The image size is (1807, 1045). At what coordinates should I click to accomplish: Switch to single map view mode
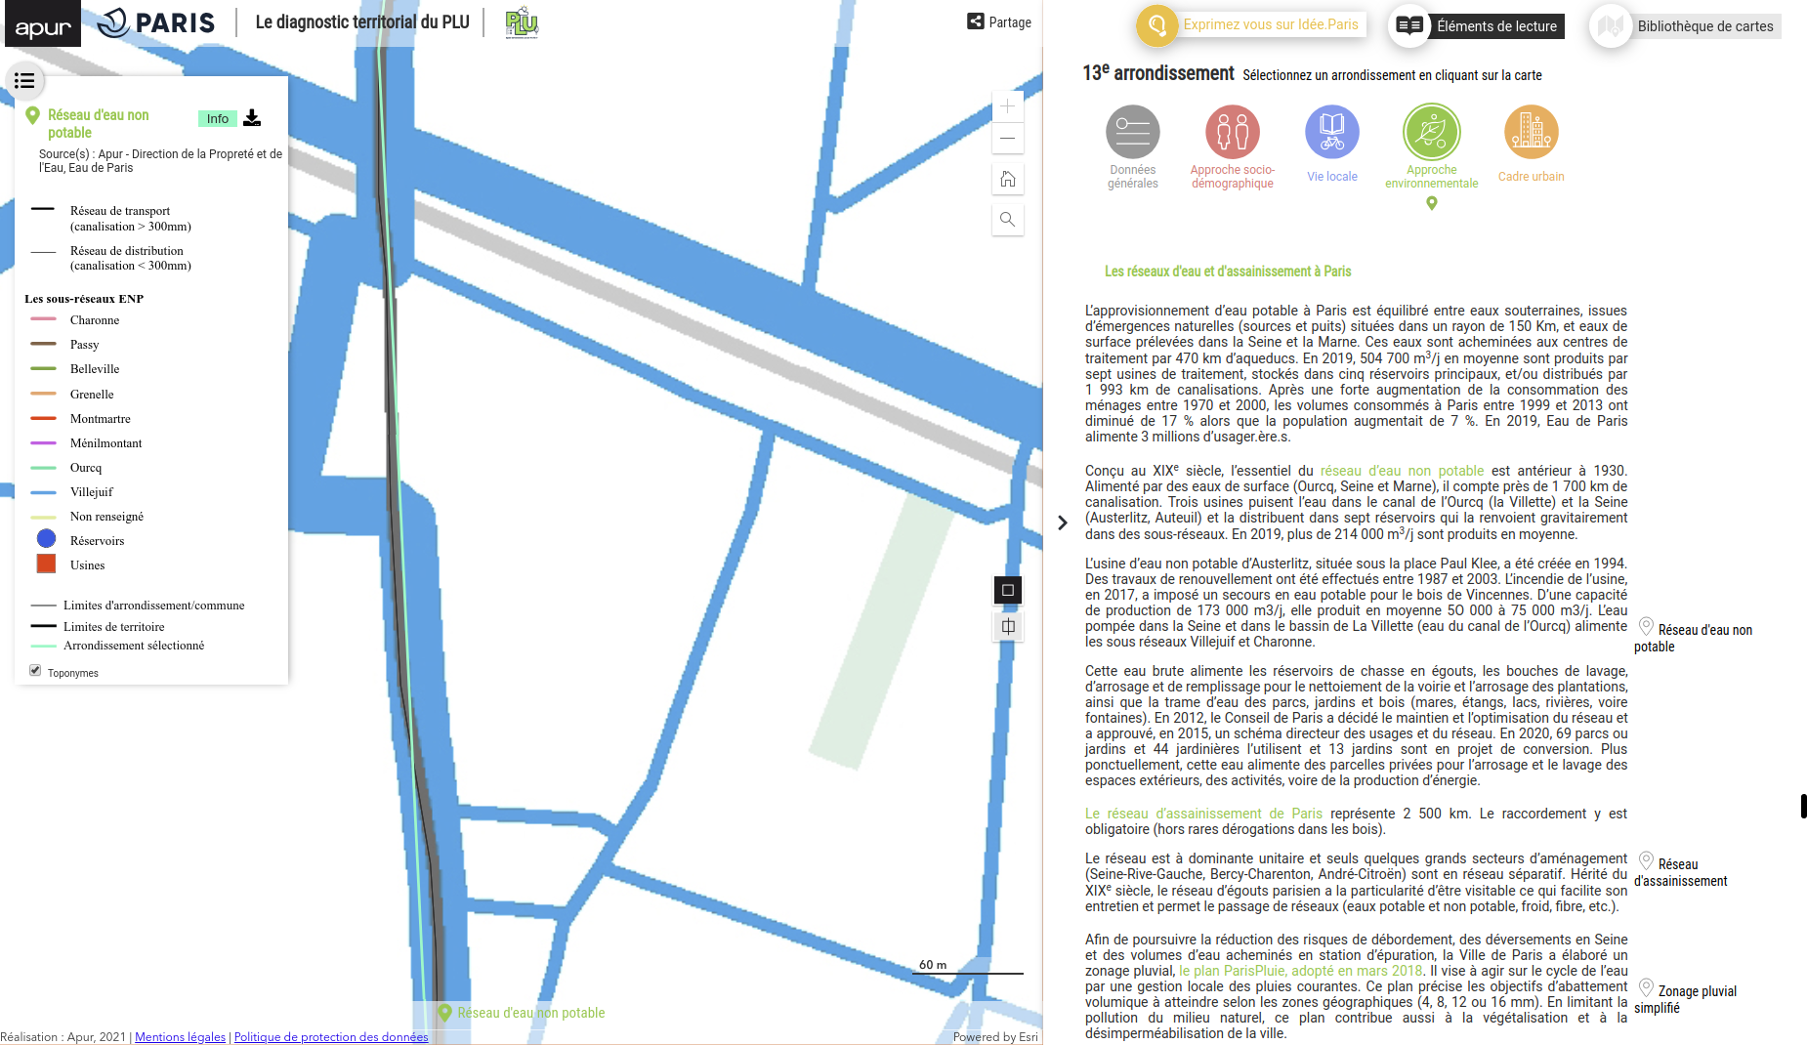point(1008,590)
